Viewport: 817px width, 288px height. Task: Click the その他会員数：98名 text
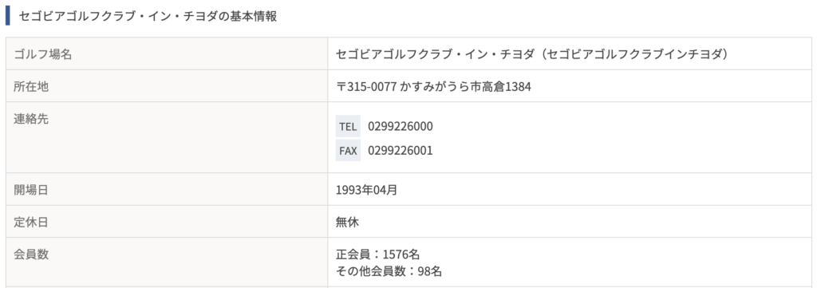click(x=389, y=271)
